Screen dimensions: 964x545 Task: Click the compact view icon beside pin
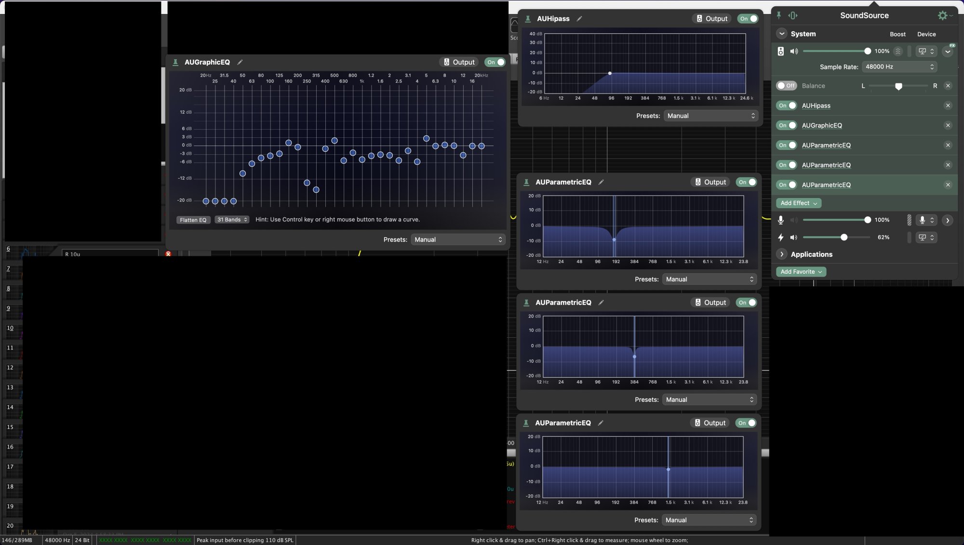click(792, 15)
